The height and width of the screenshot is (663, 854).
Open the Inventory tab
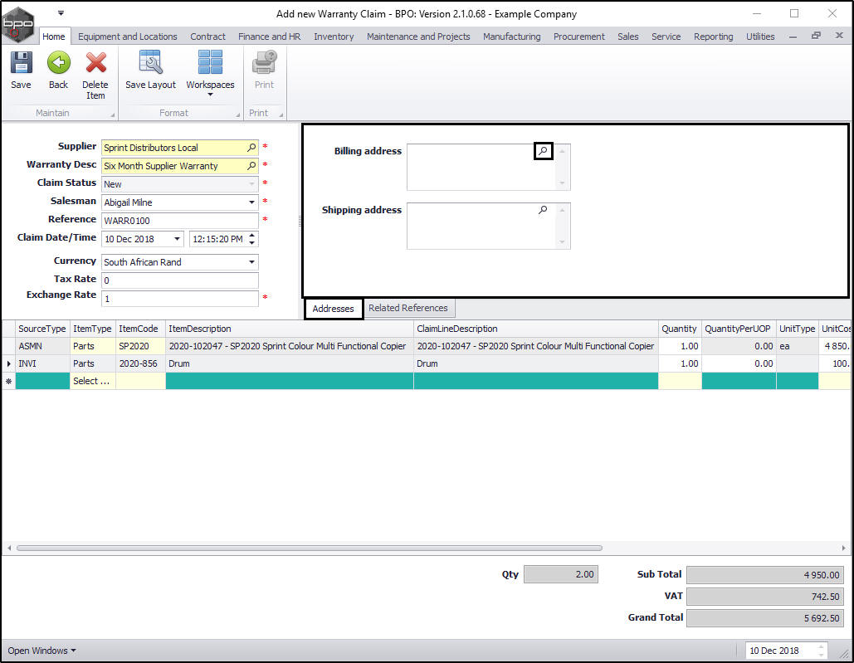pyautogui.click(x=334, y=37)
